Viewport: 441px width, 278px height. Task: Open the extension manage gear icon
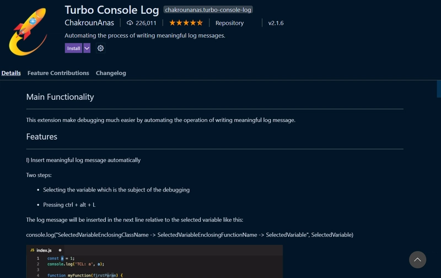click(100, 48)
